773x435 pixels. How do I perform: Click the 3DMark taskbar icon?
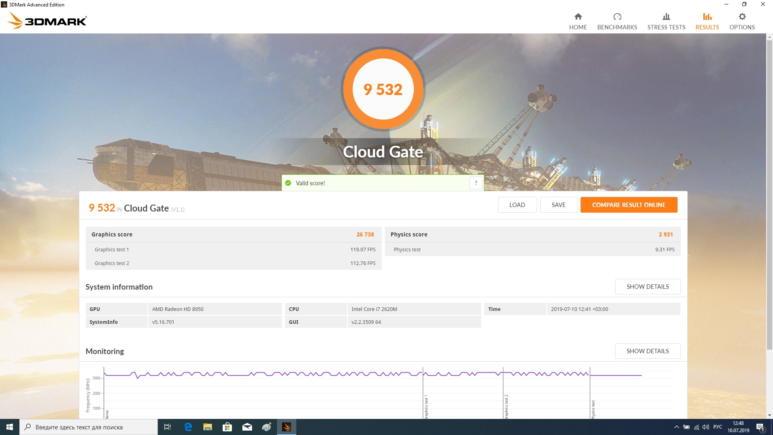[286, 427]
